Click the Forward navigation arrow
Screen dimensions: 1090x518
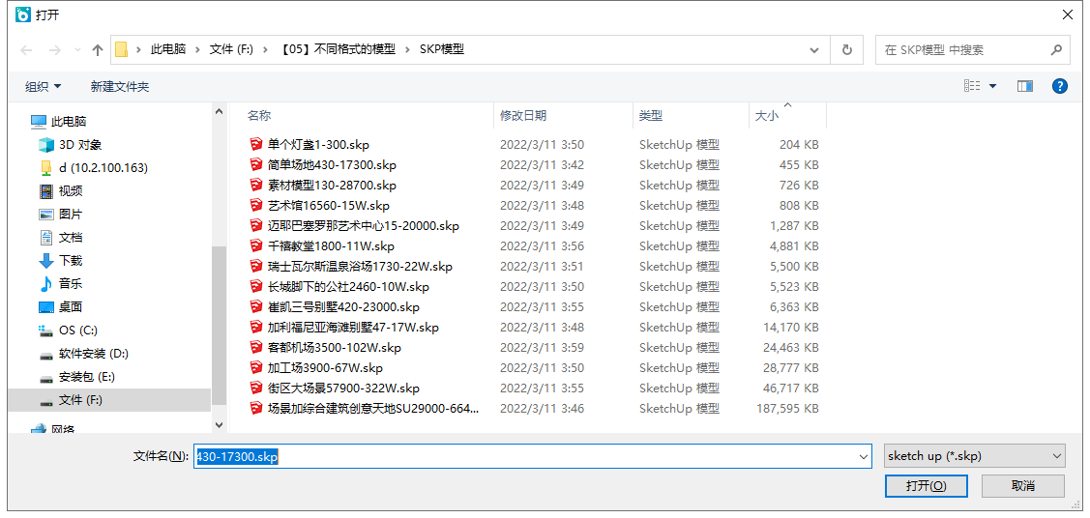[54, 50]
